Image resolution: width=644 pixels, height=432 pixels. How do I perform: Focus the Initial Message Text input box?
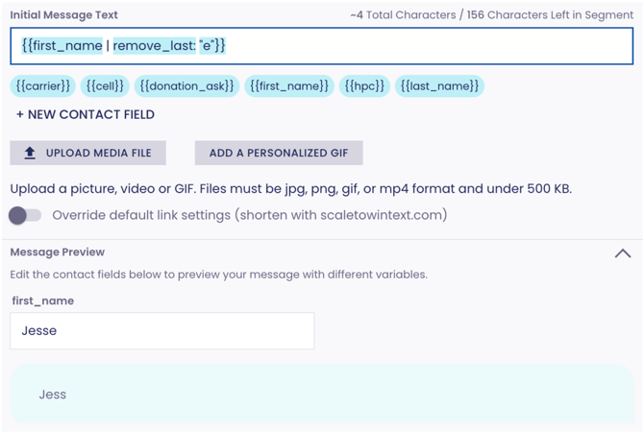[x=384, y=46]
